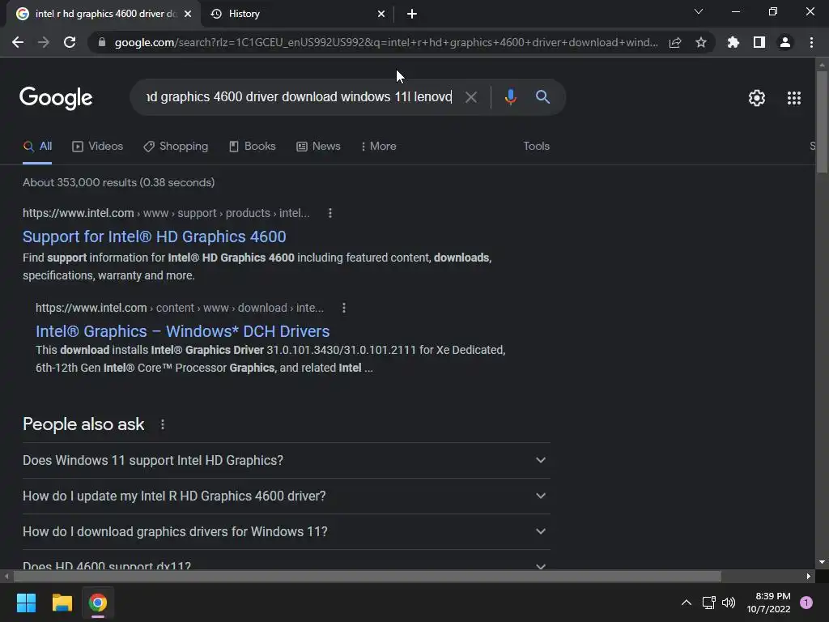This screenshot has height=622, width=829.
Task: Start voice search with microphone
Action: [x=511, y=97]
